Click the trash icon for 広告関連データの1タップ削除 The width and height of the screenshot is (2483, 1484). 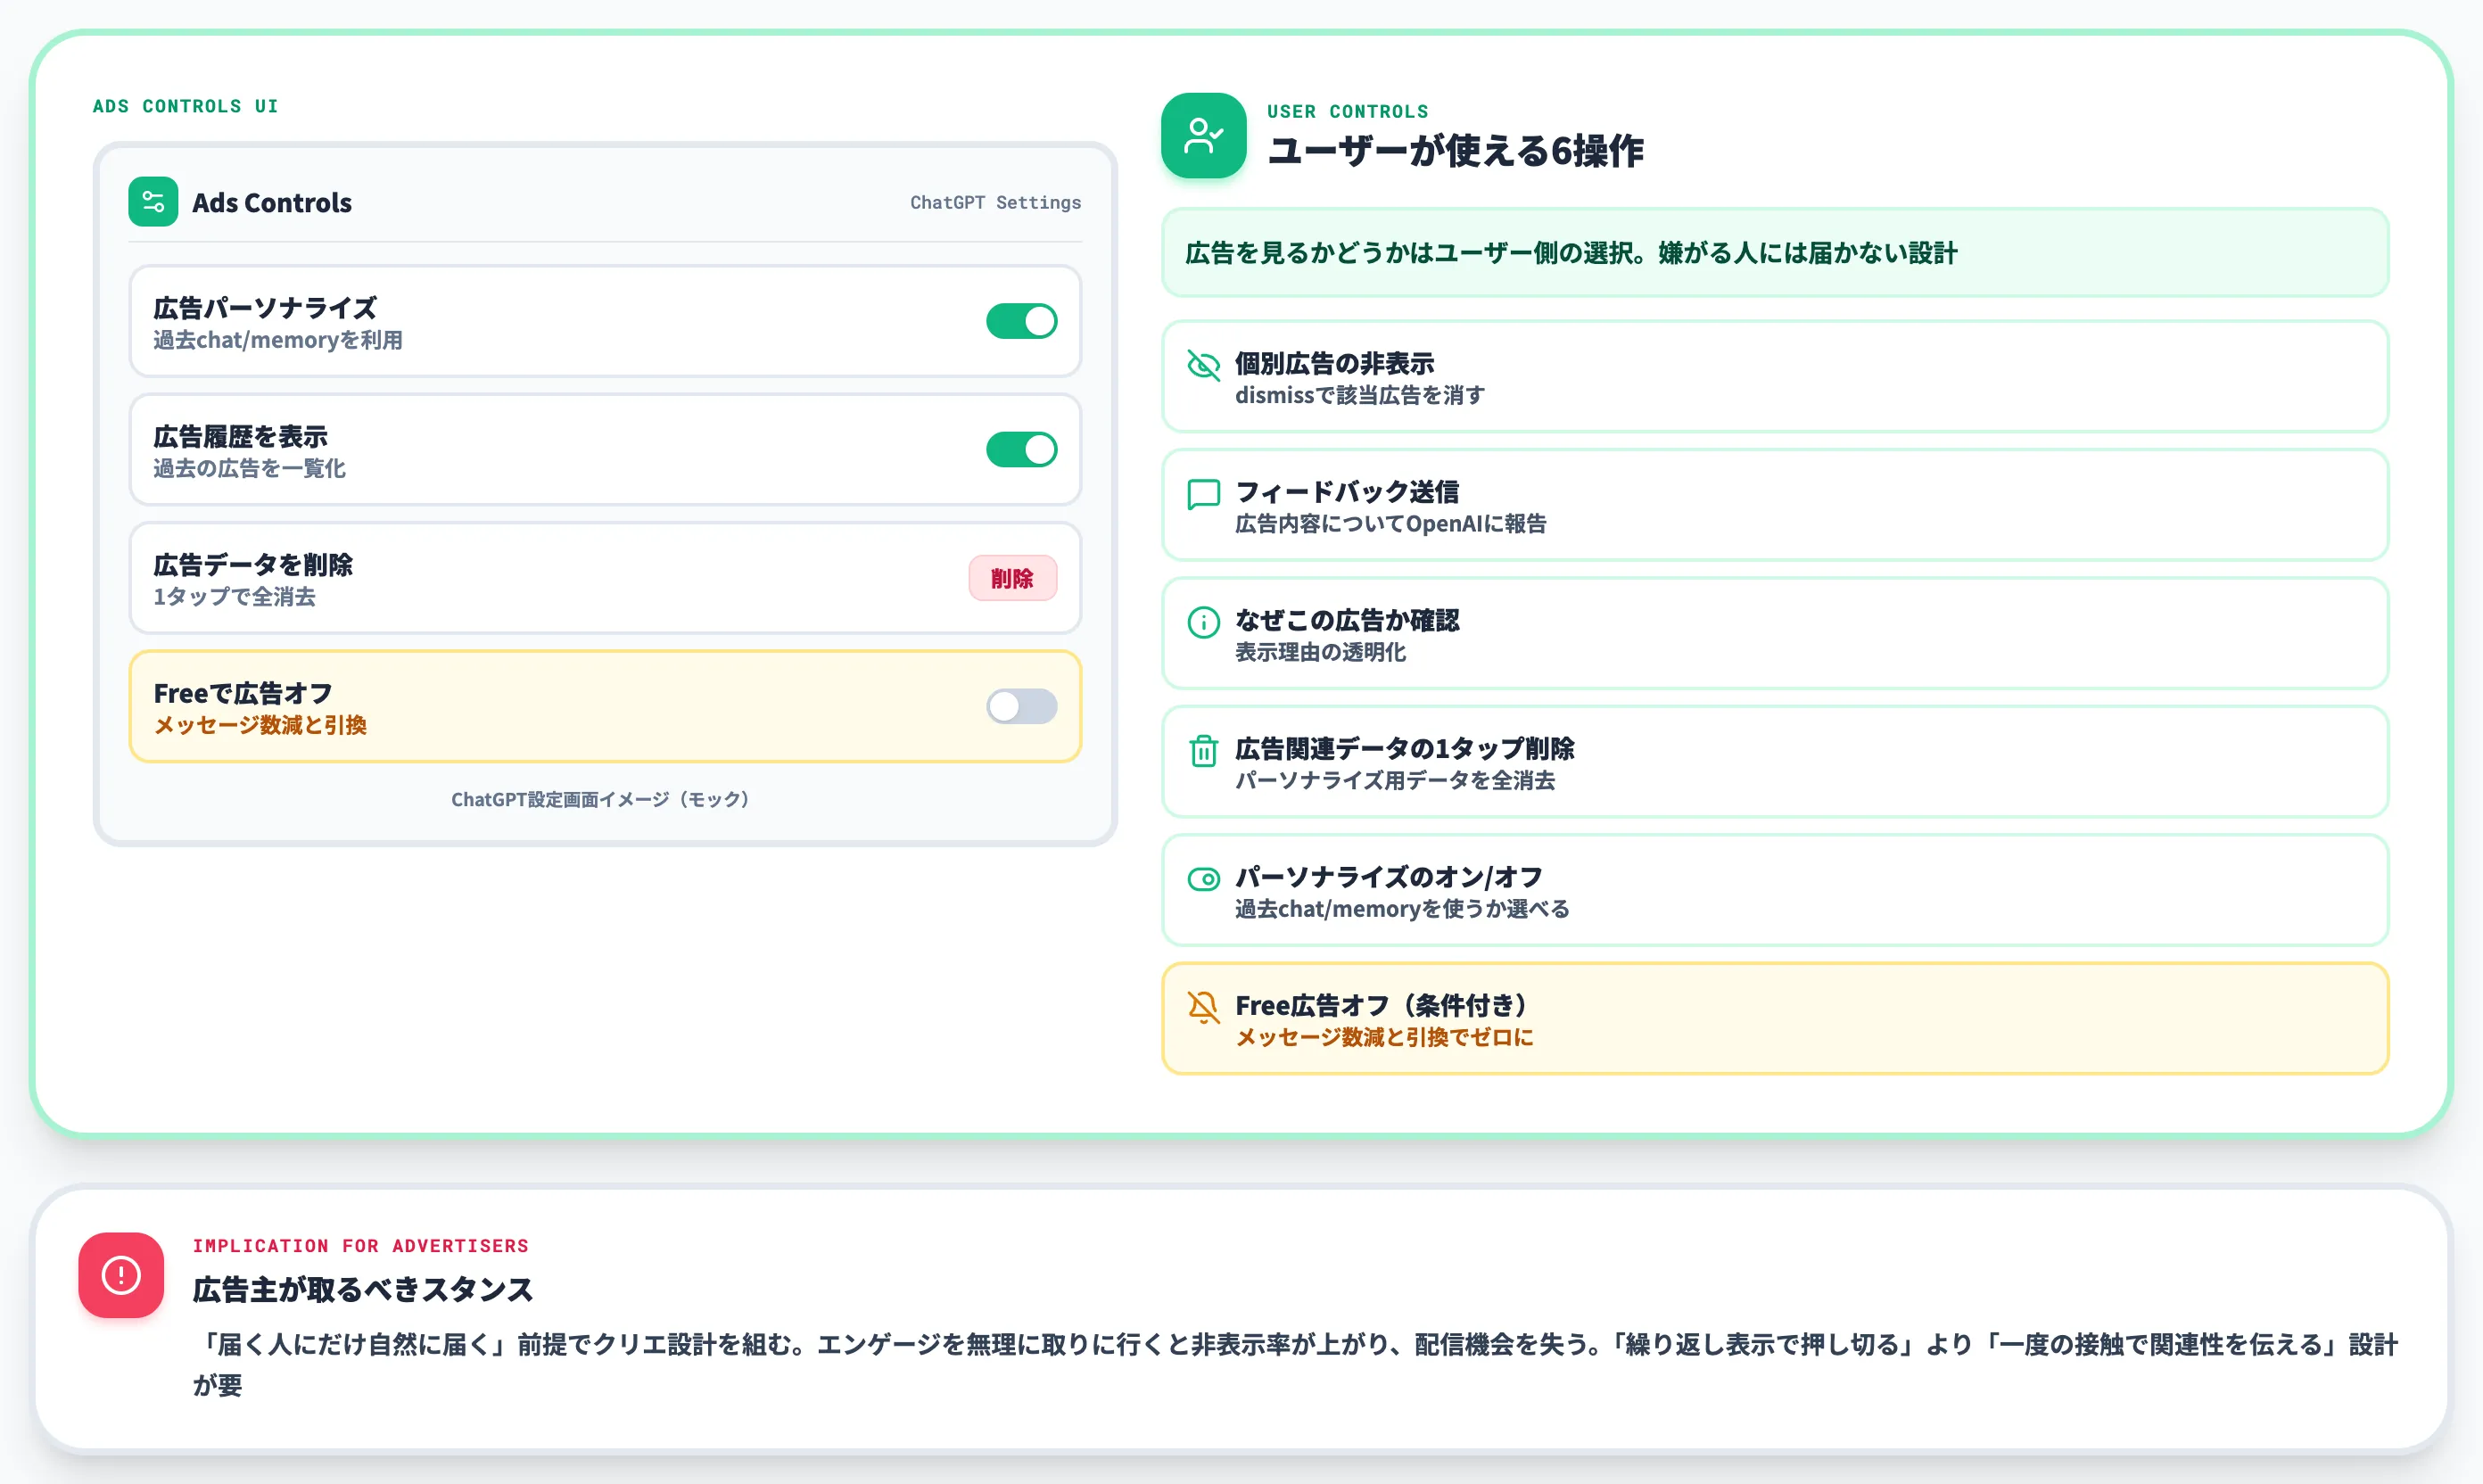[1203, 750]
